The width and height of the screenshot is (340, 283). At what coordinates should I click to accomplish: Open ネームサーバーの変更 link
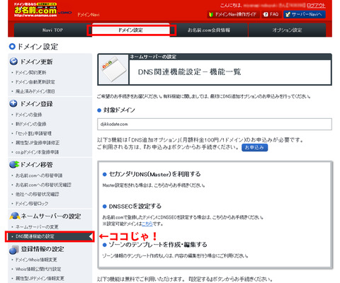tap(37, 227)
